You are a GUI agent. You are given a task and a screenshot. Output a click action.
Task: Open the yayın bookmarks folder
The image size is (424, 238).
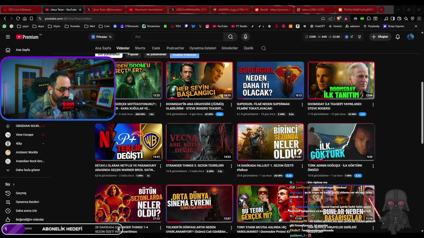point(23,26)
